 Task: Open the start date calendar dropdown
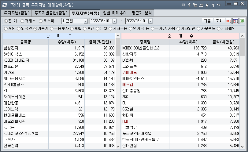pyautogui.click(x=114, y=21)
